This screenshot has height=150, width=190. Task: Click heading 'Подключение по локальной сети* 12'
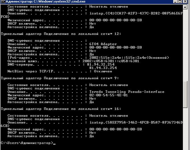[81, 34]
